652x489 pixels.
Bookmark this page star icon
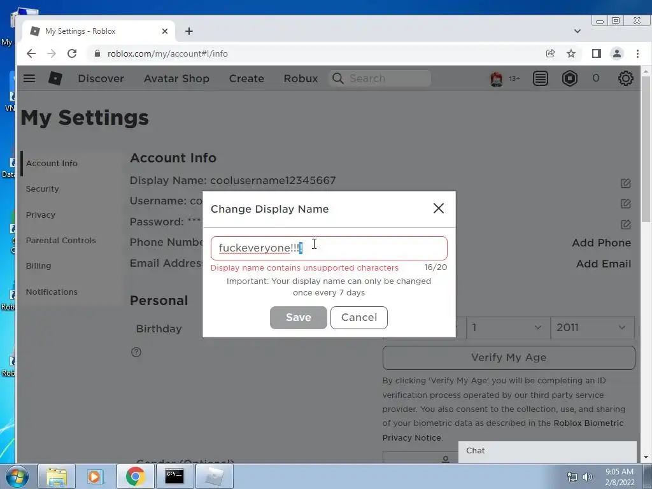pos(571,53)
